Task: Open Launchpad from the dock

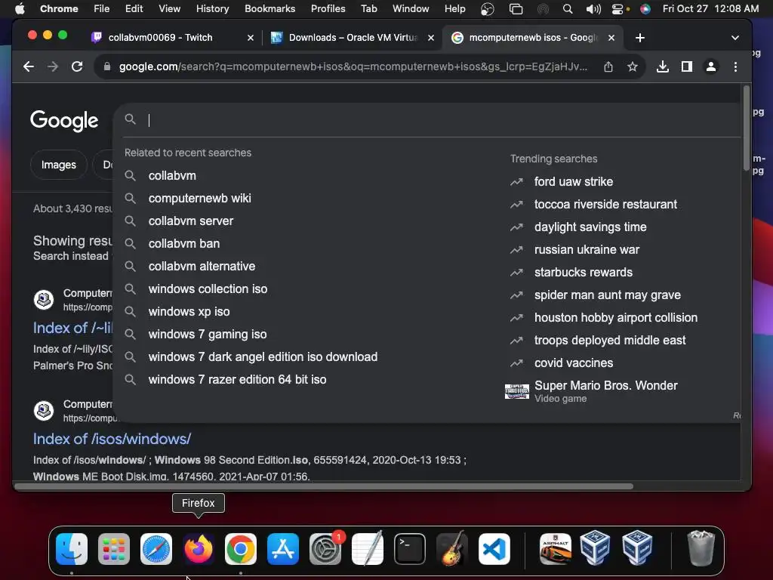Action: tap(114, 549)
